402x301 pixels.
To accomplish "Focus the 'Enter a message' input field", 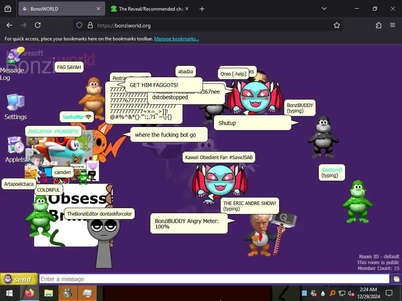I will (x=214, y=279).
